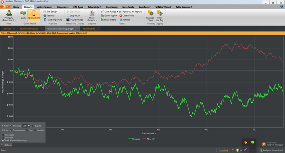
Task: Open Filter for Tag
Action: coord(160,16)
